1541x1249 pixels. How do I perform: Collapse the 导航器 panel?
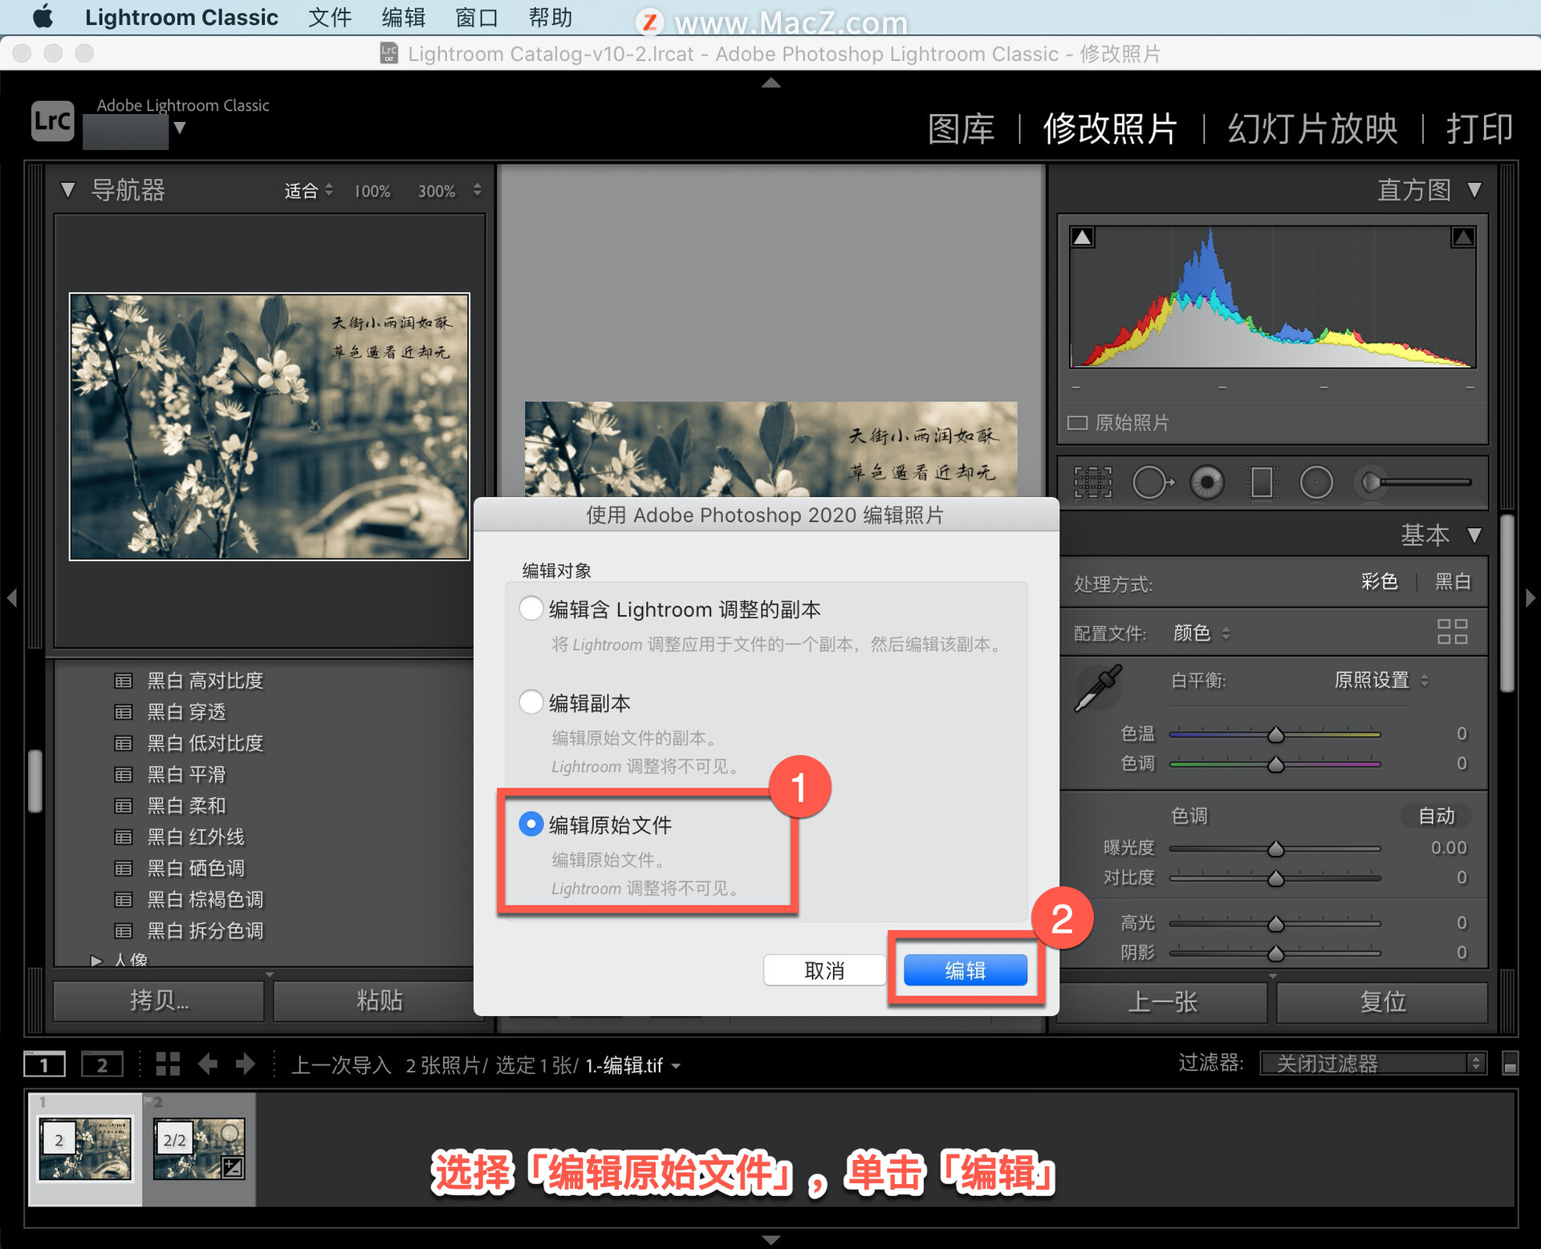[x=67, y=190]
